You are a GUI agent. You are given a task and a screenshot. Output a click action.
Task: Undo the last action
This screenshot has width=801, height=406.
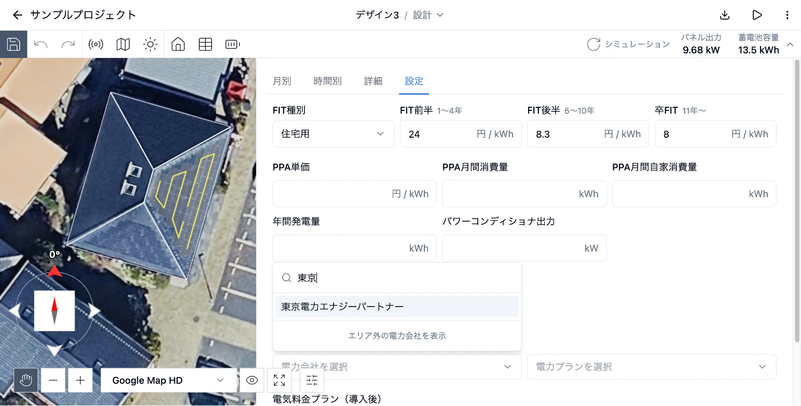coord(41,45)
